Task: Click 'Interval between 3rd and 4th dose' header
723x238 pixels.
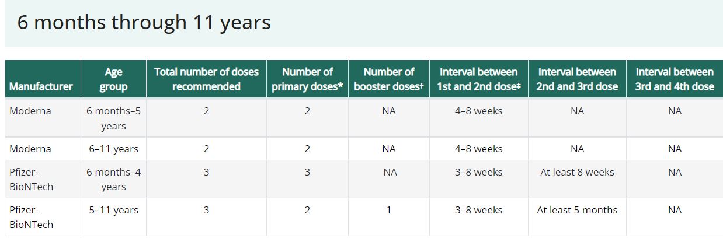Action: click(675, 79)
